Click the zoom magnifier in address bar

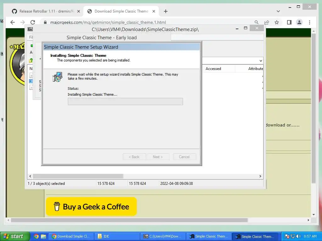(256, 22)
